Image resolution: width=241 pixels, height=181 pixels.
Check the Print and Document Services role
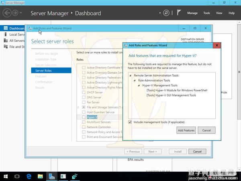pyautogui.click(x=84, y=137)
